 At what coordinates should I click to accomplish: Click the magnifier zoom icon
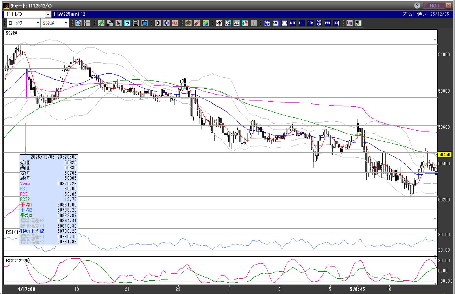click(79, 23)
